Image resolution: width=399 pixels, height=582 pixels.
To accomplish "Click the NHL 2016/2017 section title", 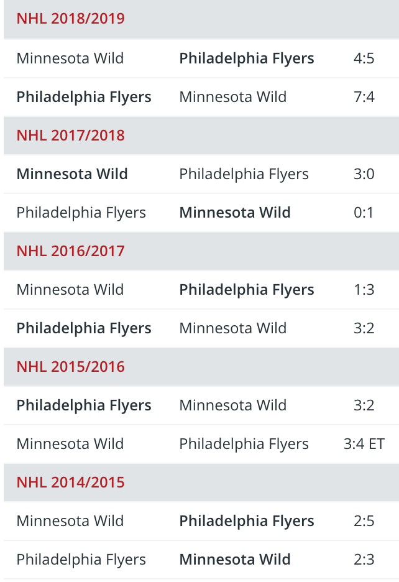I will pos(70,251).
